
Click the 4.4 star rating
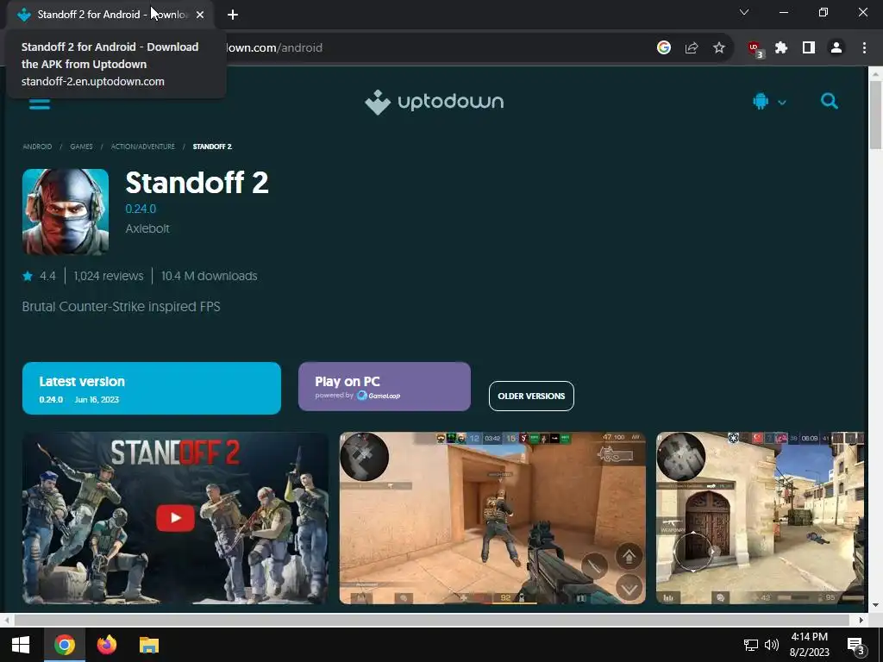(x=40, y=276)
